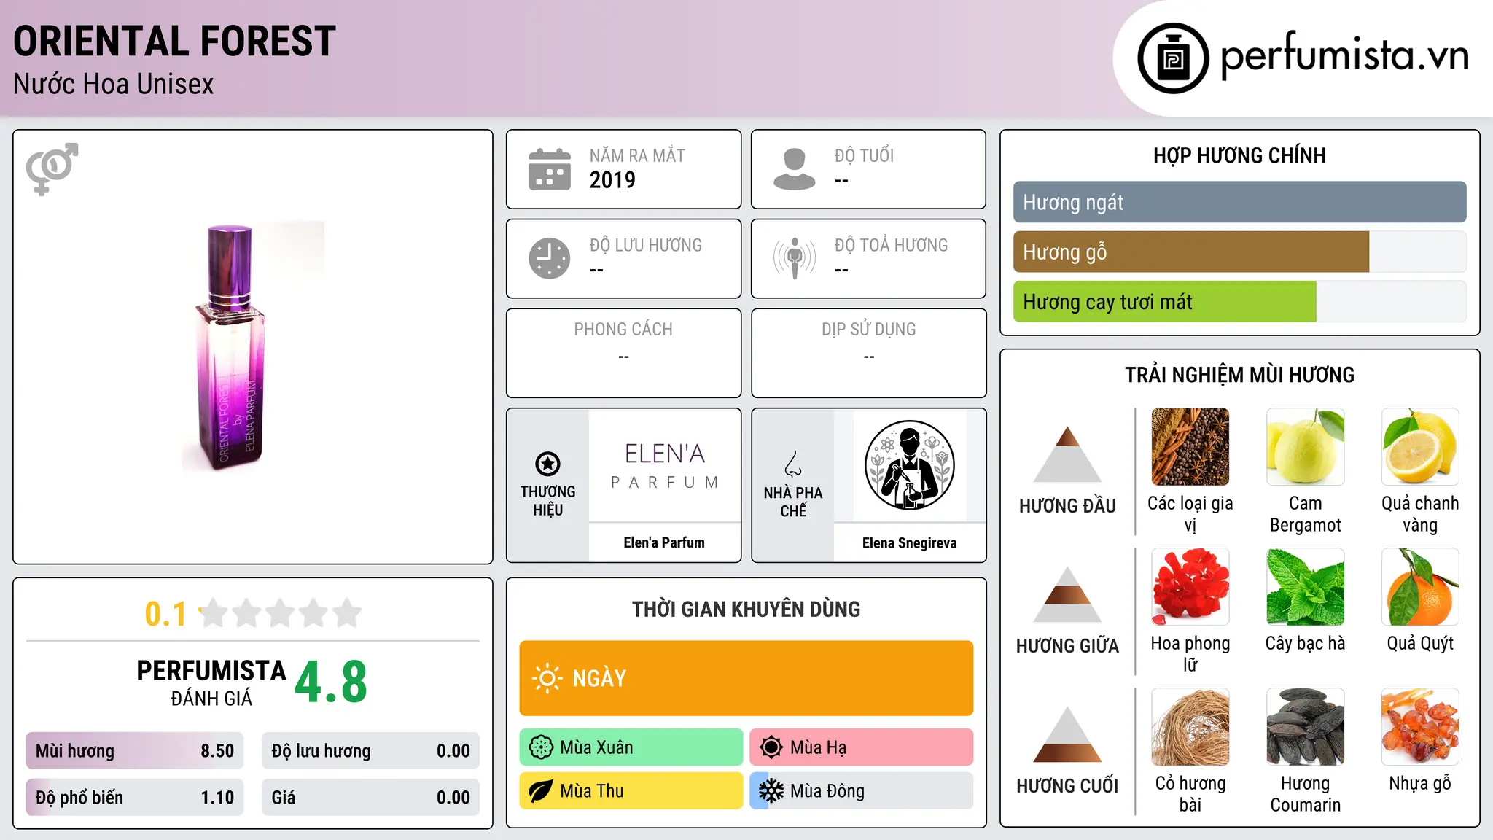
Task: Select the Các loại gia vị spices image
Action: (x=1190, y=447)
